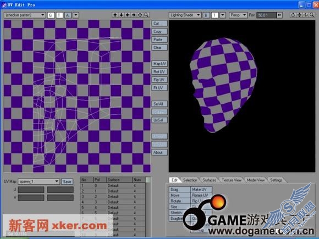Select row 3 in the polygon list
Image resolution: width=319 pixels, height=239 pixels.
pyautogui.click(x=113, y=197)
